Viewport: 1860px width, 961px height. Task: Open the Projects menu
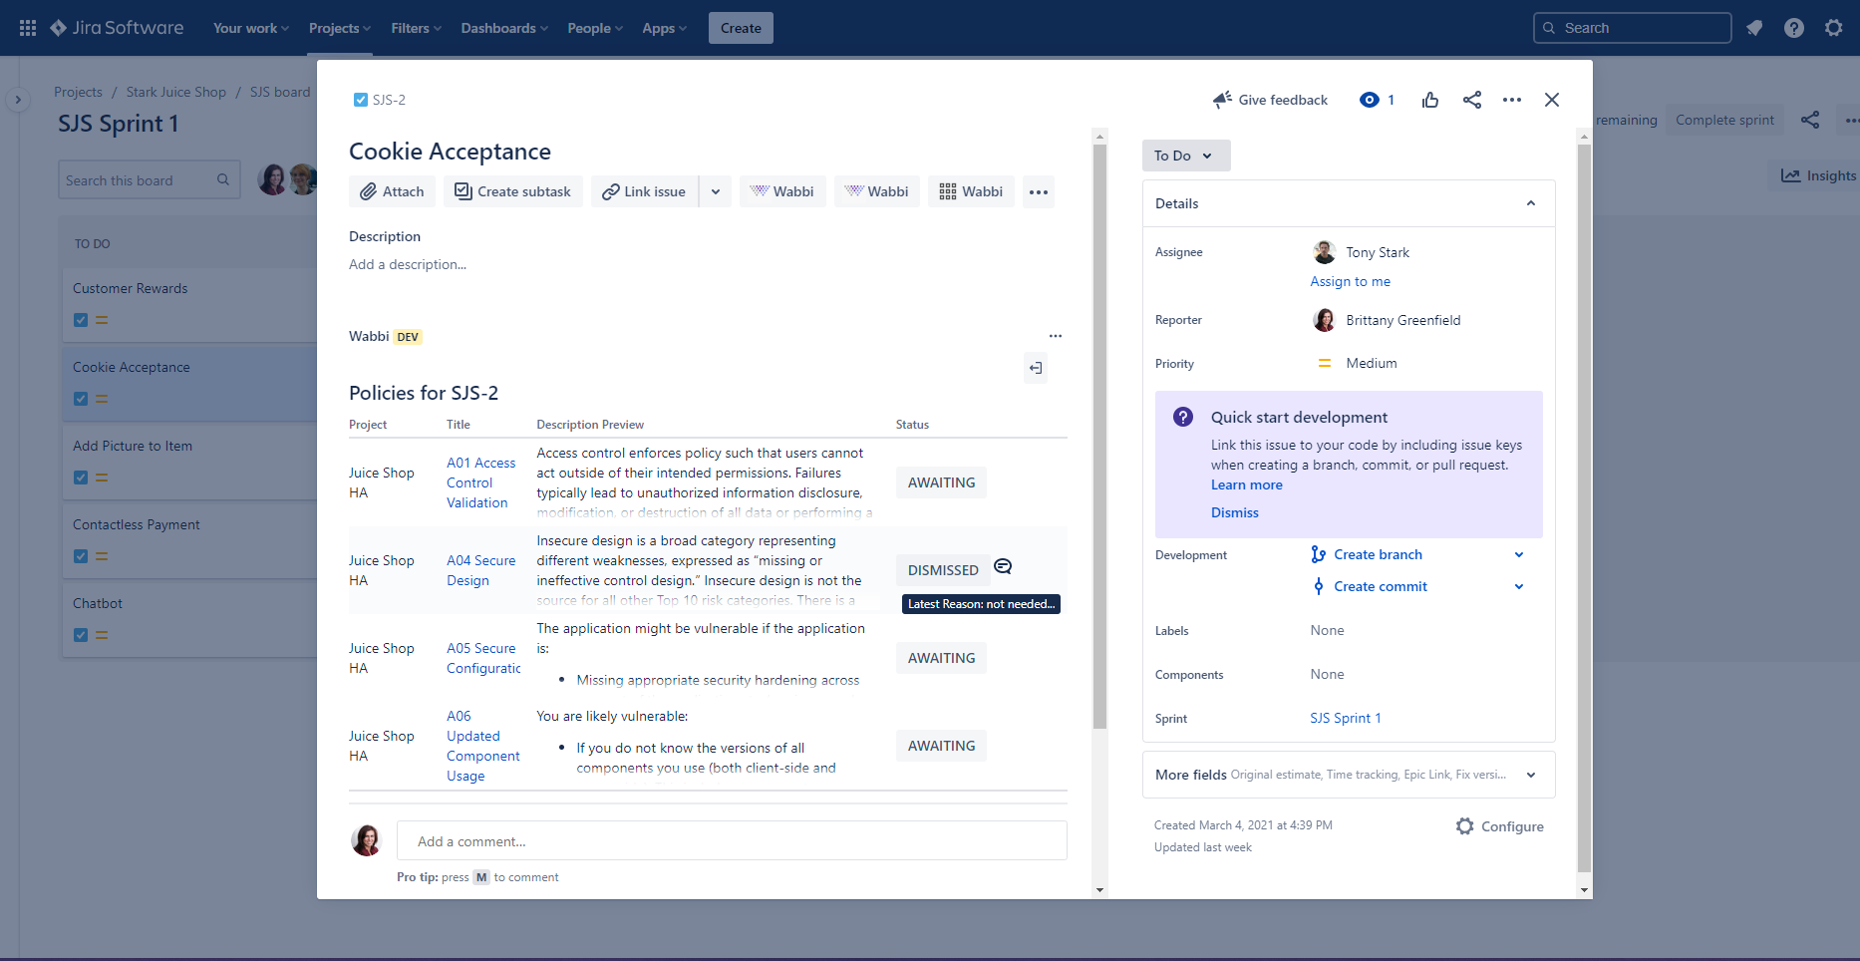click(340, 28)
